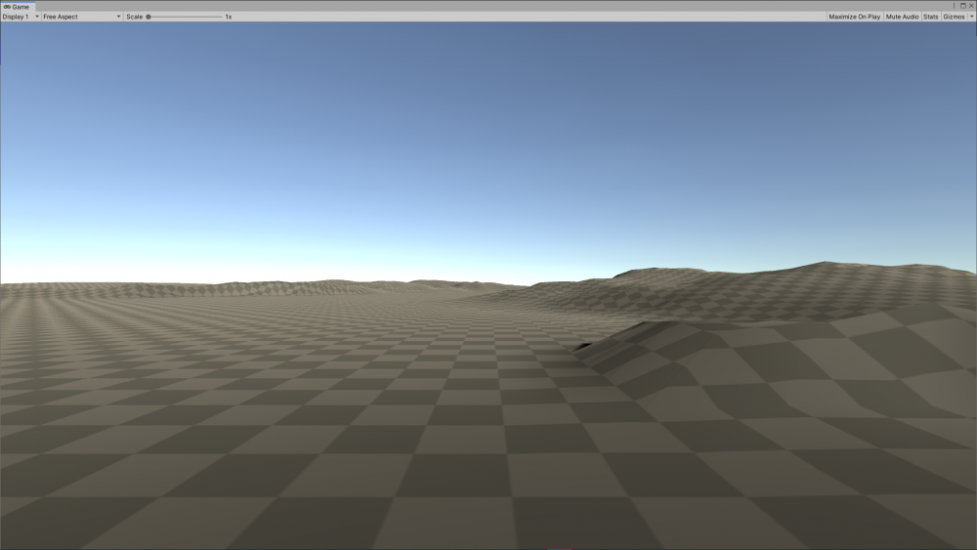Open the Game window three-dot options menu
Image resolution: width=977 pixels, height=550 pixels.
coord(954,6)
